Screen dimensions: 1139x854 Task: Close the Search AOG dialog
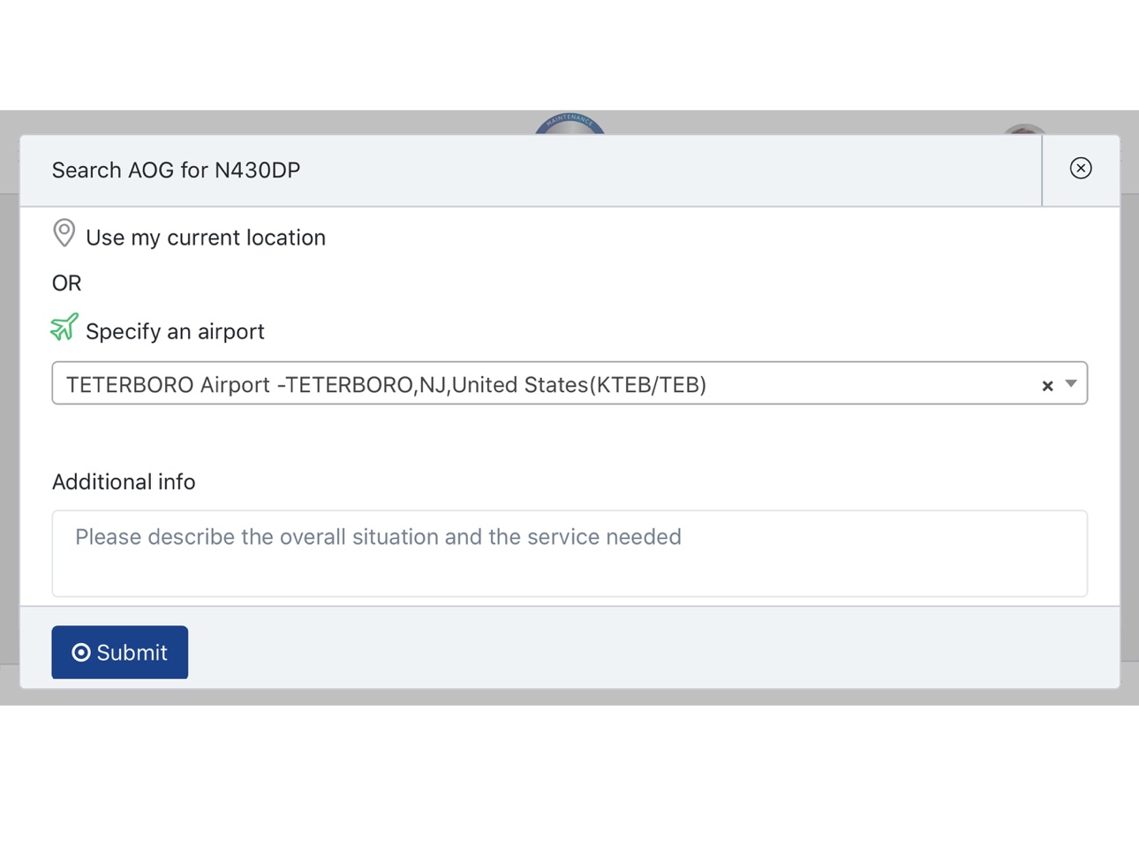pyautogui.click(x=1080, y=168)
